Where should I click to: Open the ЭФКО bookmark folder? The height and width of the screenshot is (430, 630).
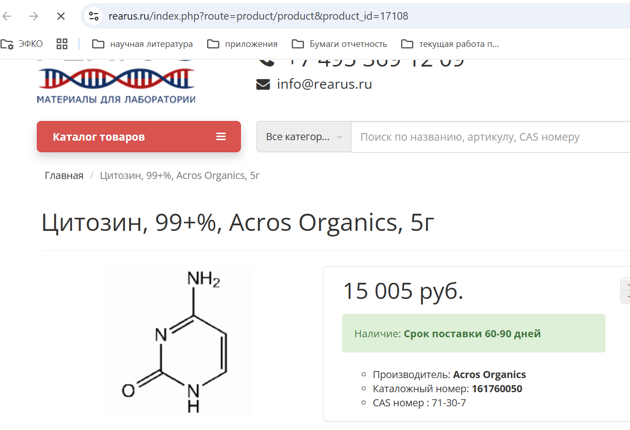click(22, 44)
